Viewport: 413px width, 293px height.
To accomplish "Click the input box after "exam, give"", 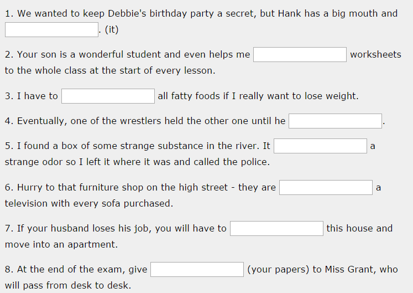I will click(x=197, y=270).
